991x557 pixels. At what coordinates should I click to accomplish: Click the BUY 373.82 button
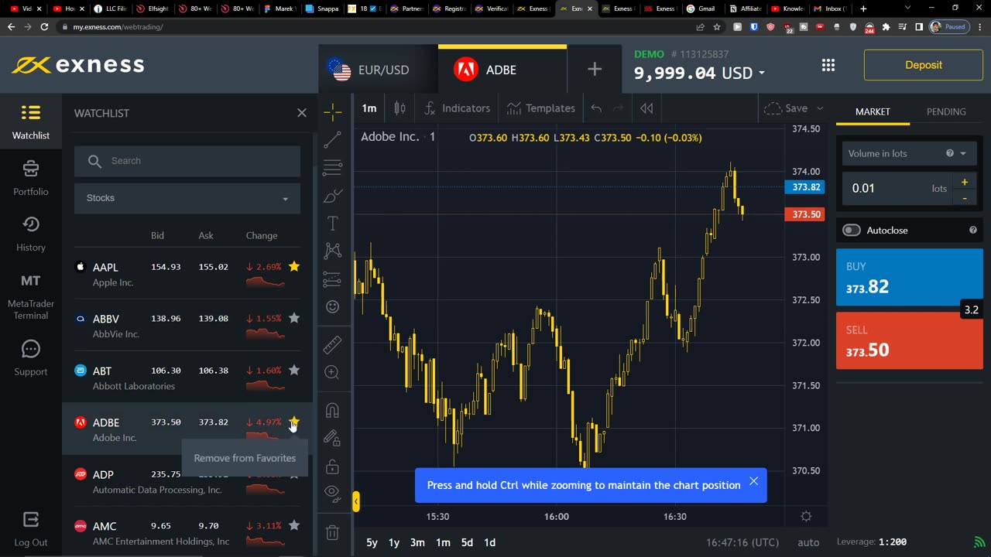(910, 278)
